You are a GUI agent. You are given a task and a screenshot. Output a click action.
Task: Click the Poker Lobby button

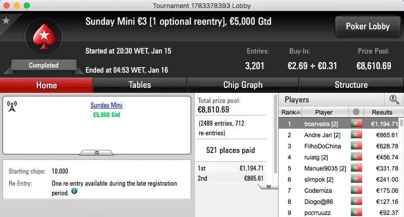pos(367,26)
